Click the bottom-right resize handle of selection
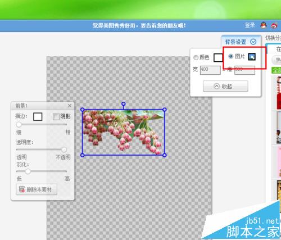The width and height of the screenshot is (281, 240). point(165,155)
